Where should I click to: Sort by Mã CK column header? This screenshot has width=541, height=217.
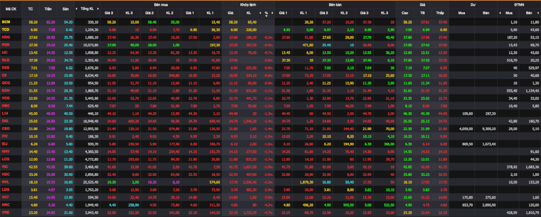11,9
